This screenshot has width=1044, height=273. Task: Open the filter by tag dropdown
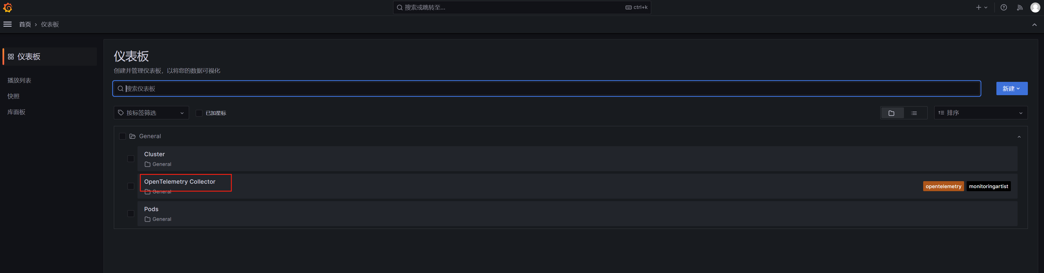point(151,113)
